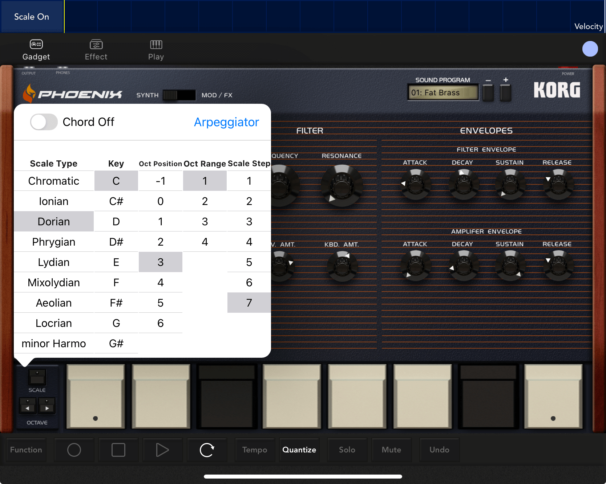Adjust Amplifier Envelope Sustain knob
This screenshot has width=606, height=484.
click(x=510, y=266)
